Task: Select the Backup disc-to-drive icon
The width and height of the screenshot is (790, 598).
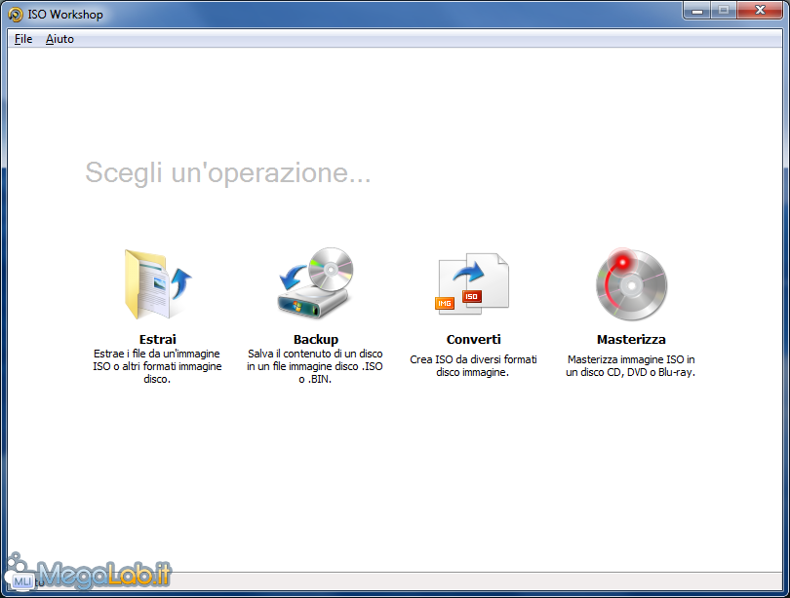Action: 316,282
